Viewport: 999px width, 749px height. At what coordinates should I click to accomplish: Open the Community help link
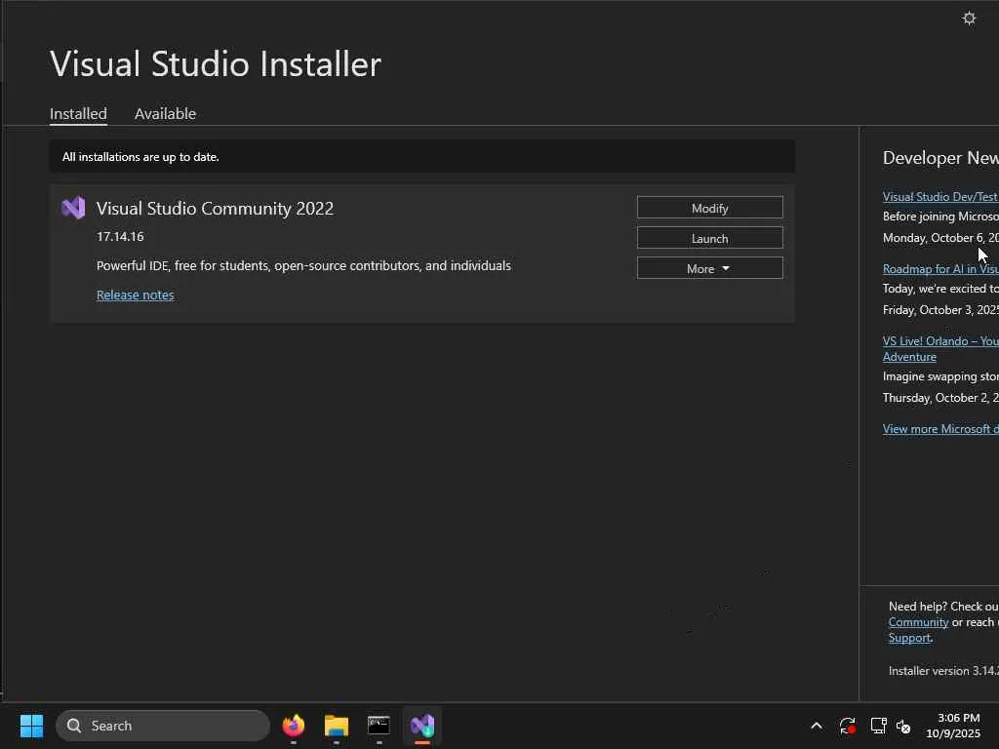tap(918, 622)
